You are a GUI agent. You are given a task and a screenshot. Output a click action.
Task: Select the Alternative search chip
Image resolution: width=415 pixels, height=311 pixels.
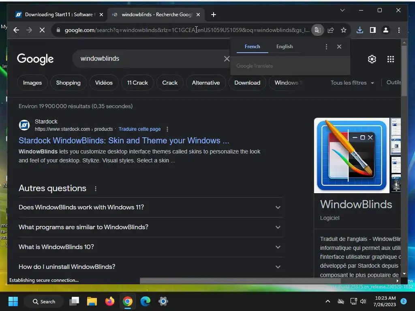(x=206, y=83)
